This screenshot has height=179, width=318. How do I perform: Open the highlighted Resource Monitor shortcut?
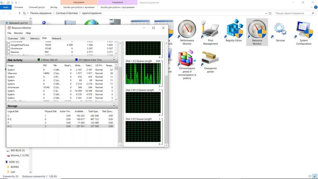coord(257,32)
